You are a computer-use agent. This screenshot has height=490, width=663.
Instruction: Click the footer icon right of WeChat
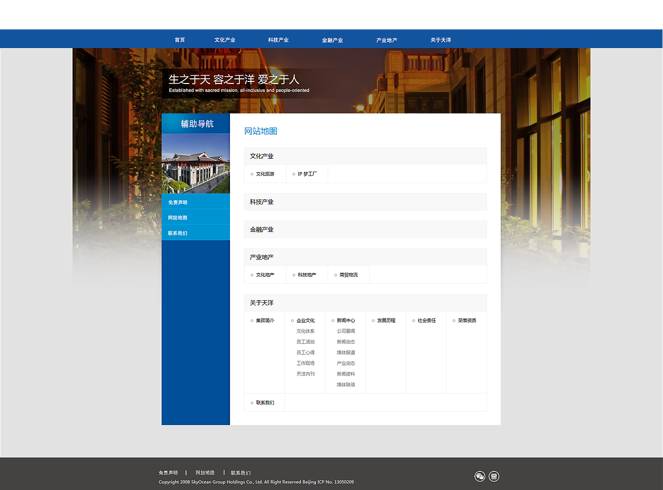click(494, 477)
